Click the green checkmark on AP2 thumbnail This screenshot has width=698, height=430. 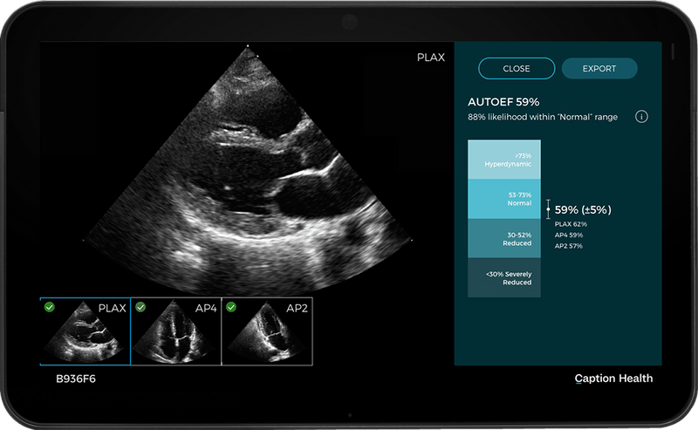(231, 307)
